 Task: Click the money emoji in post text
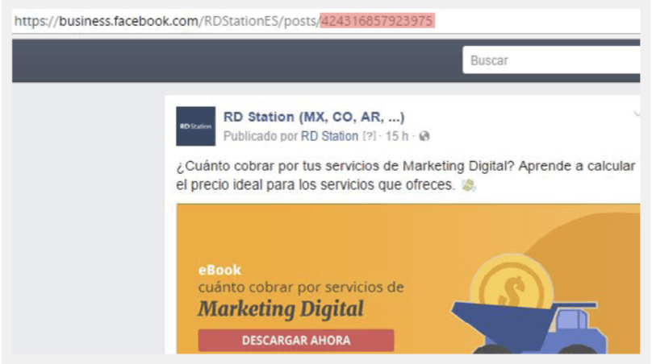469,187
